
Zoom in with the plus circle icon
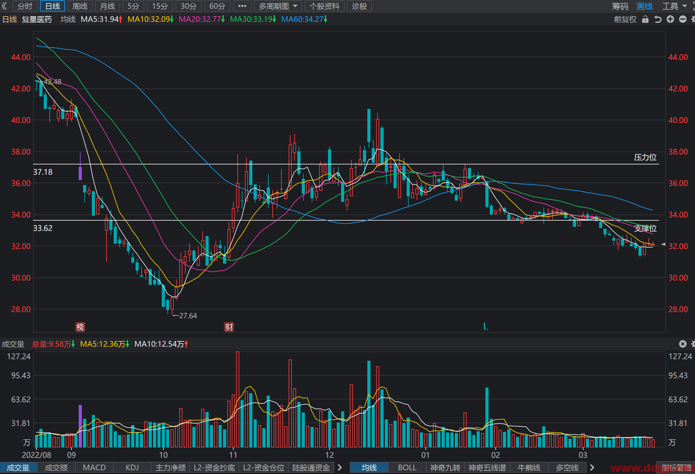[x=670, y=19]
